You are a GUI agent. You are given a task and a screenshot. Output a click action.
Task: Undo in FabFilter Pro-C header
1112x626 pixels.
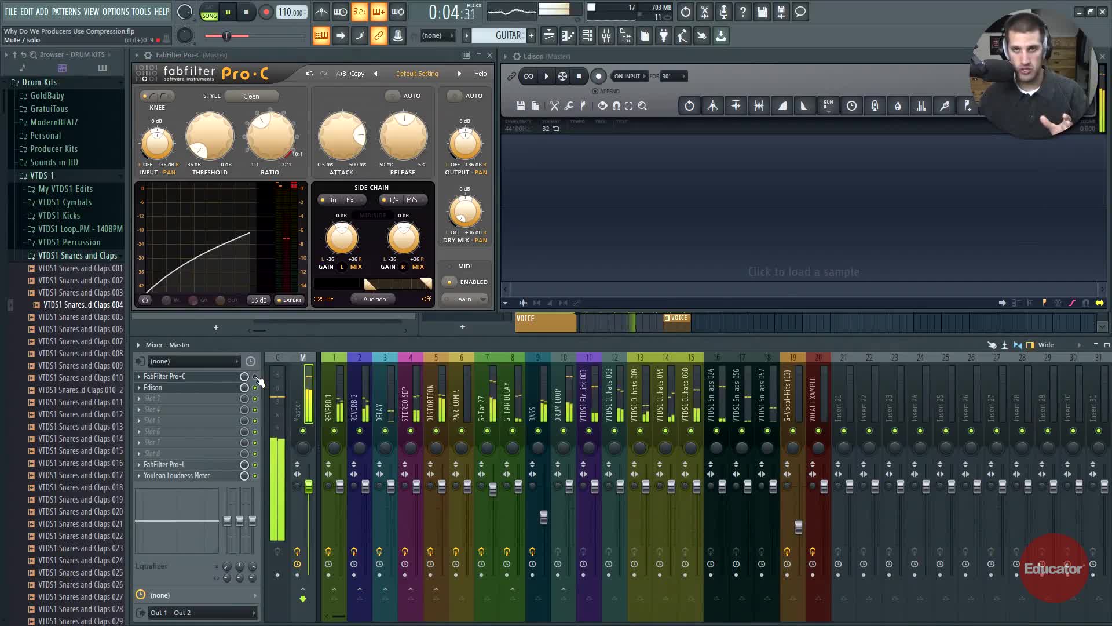tap(310, 74)
